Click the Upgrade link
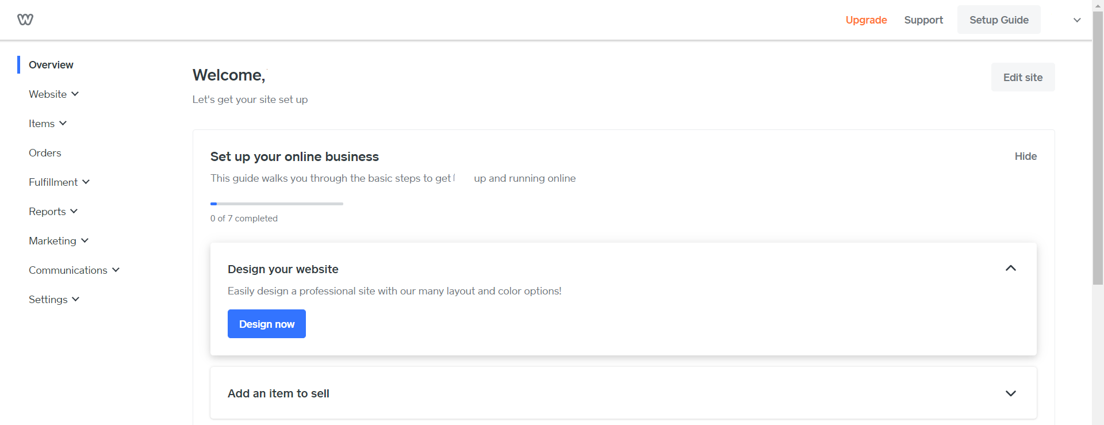 [x=866, y=20]
